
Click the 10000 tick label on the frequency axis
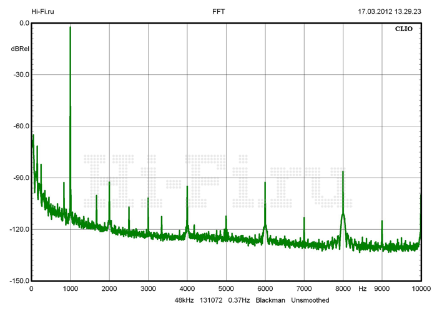(421, 289)
